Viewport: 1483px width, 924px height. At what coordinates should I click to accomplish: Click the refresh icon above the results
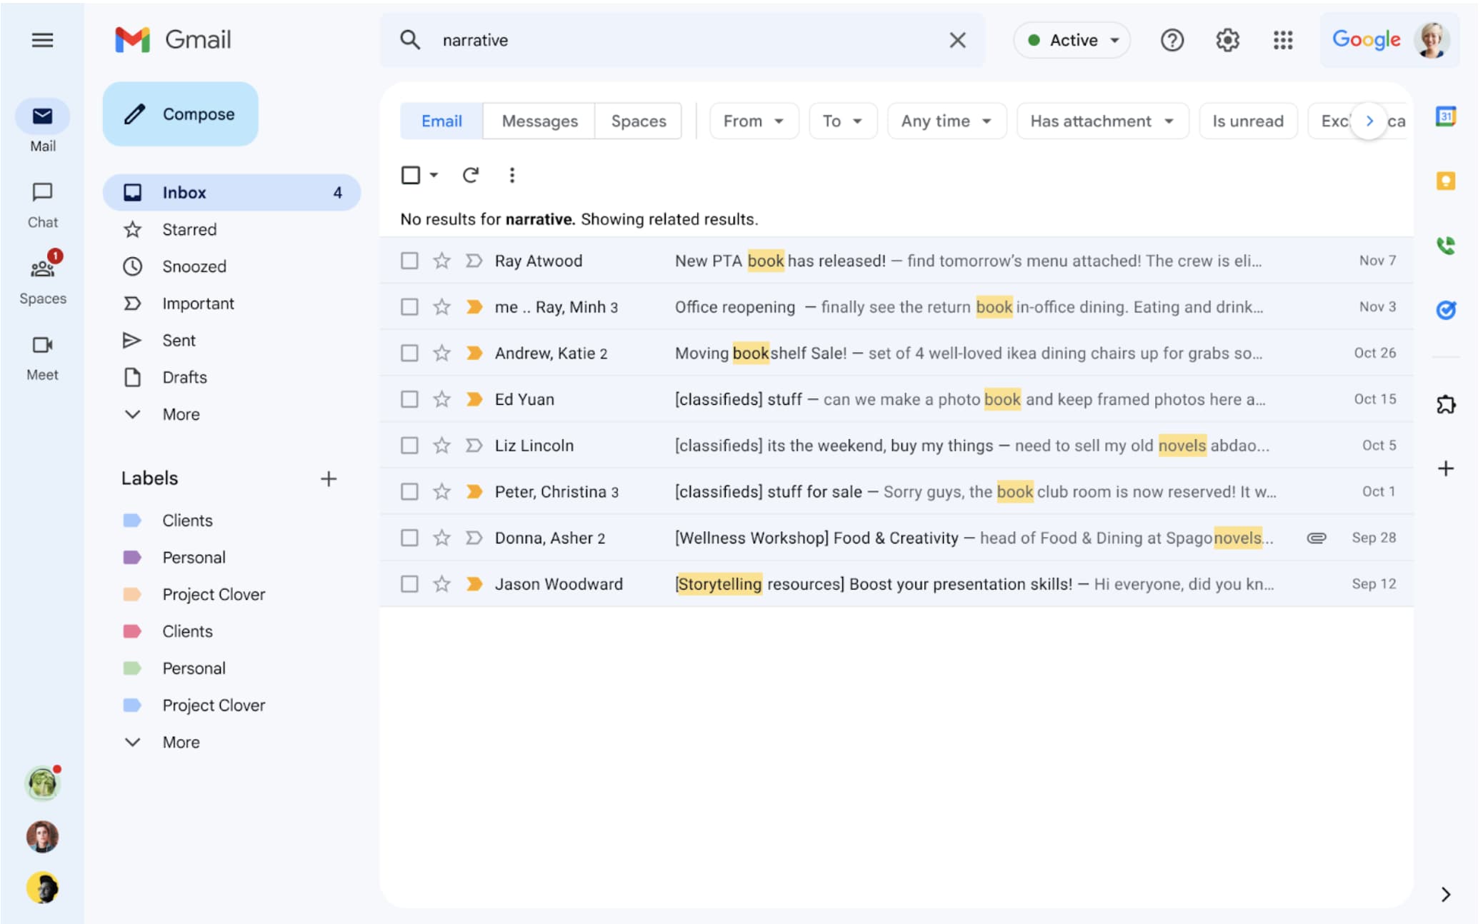click(470, 175)
